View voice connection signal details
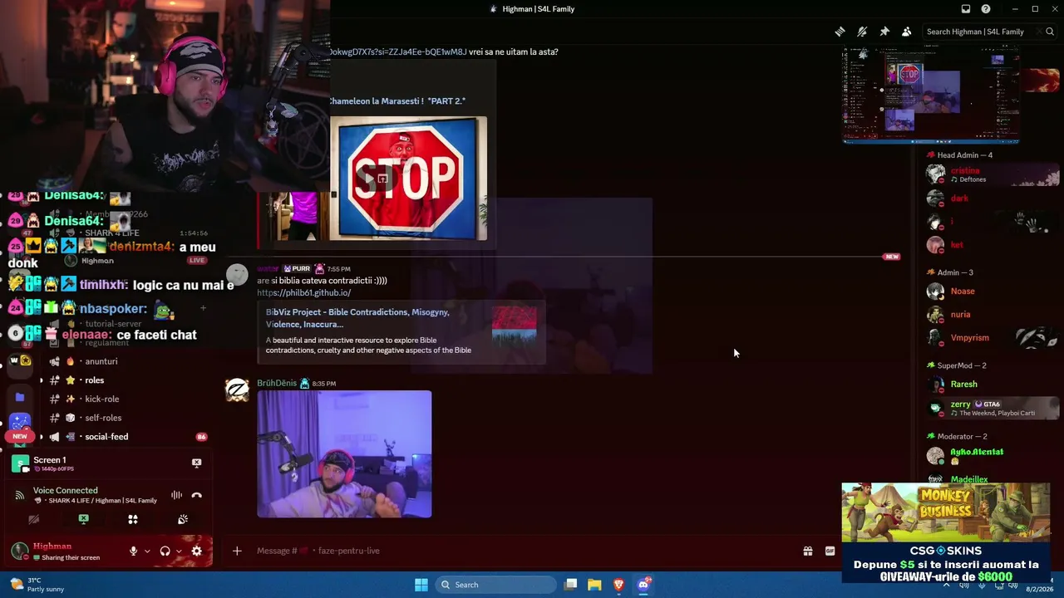1064x598 pixels. coord(19,495)
